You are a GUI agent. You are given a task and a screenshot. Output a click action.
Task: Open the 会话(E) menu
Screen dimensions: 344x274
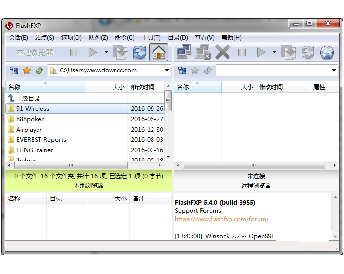point(18,38)
